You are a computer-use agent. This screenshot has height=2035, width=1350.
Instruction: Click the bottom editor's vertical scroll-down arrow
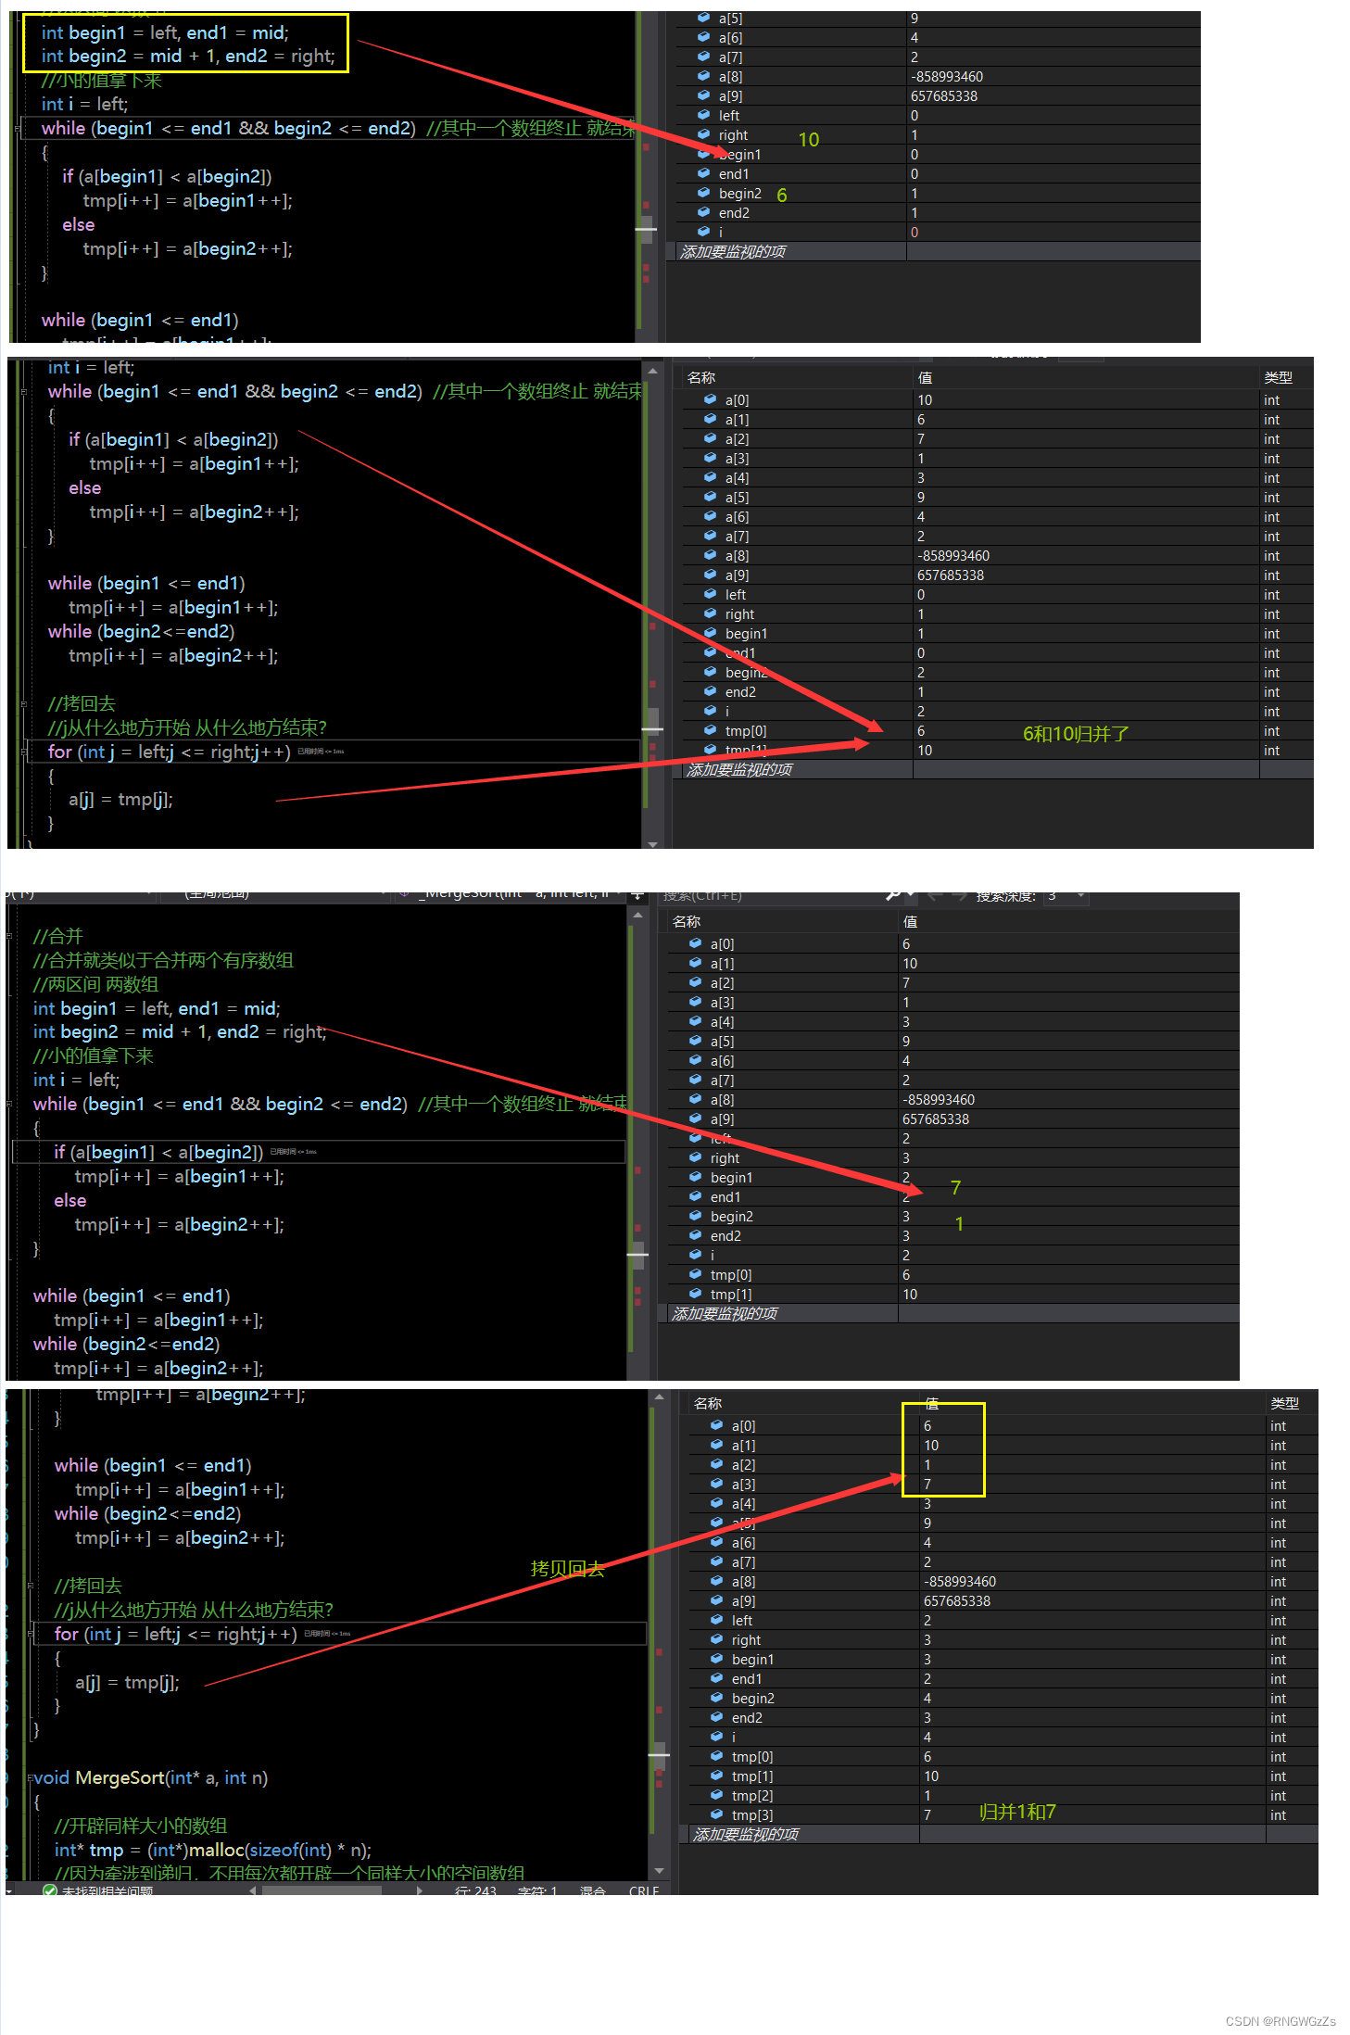[x=659, y=1871]
